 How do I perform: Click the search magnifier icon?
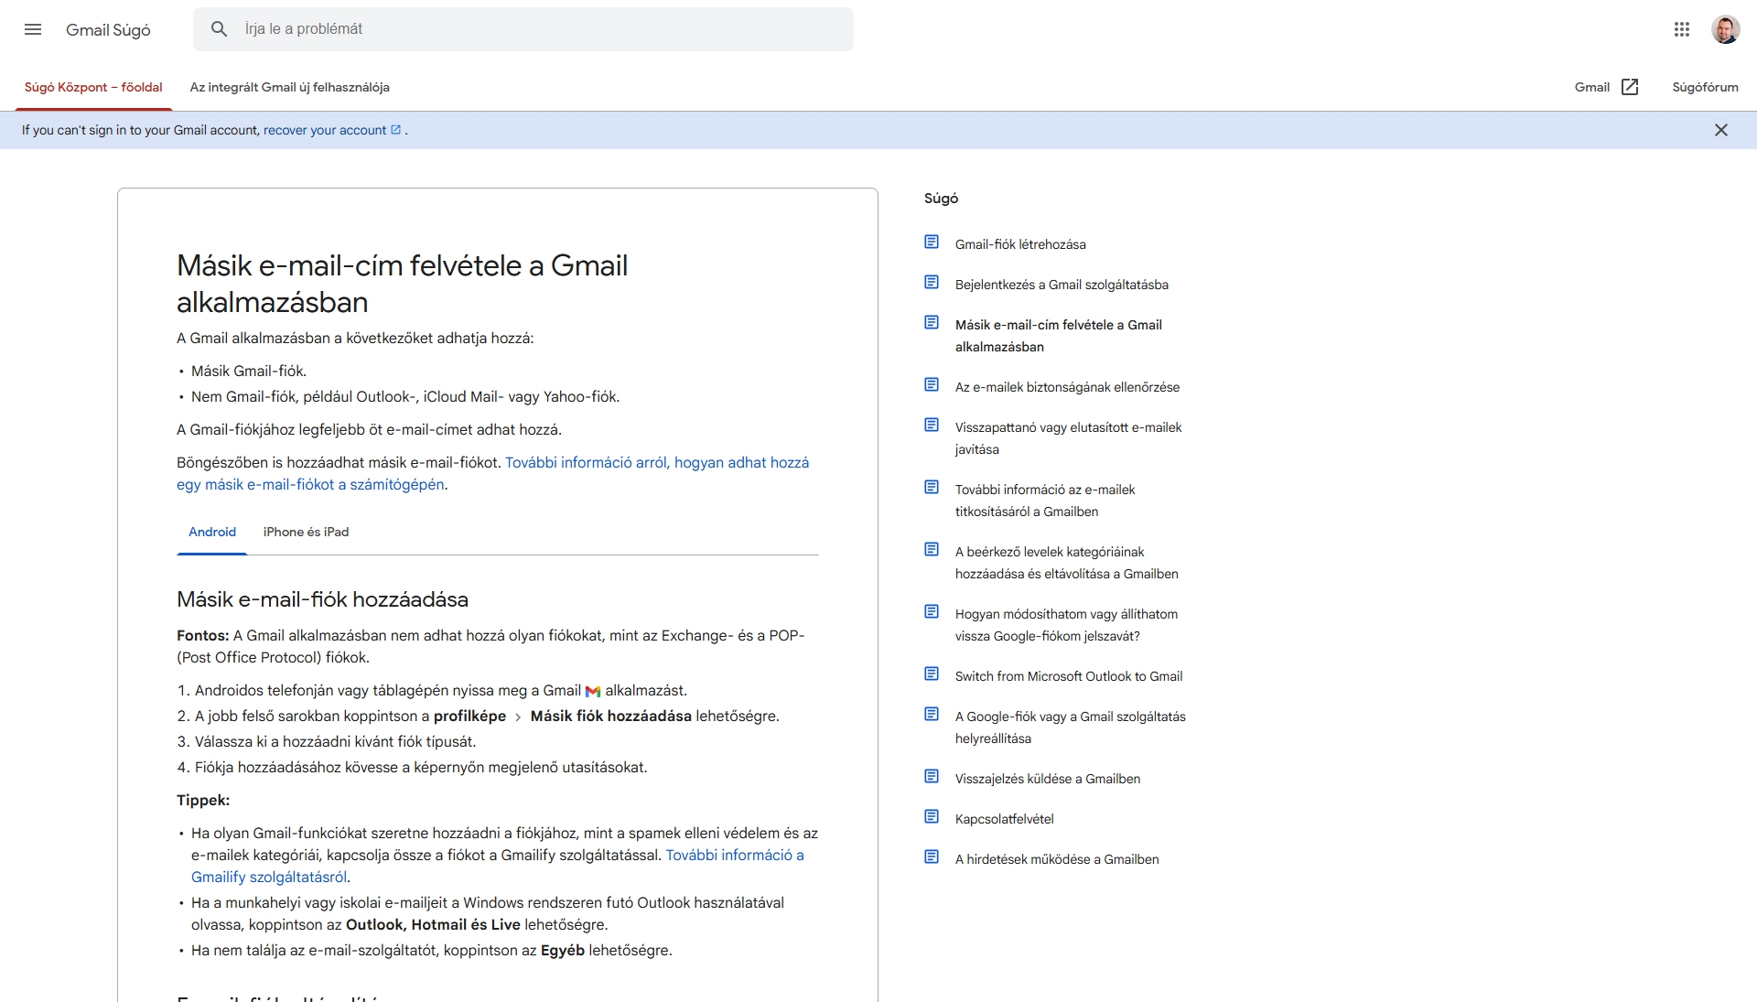(220, 28)
